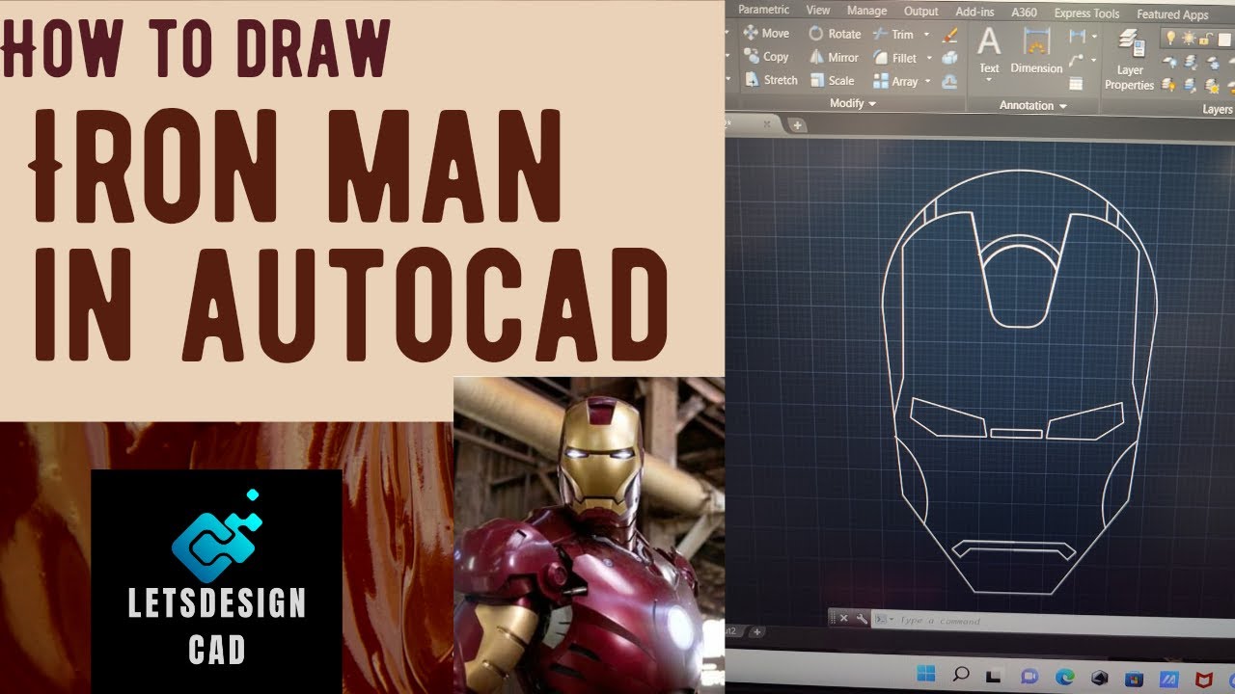Image resolution: width=1235 pixels, height=694 pixels.
Task: Open the Fillet dropdown arrow
Action: pyautogui.click(x=929, y=59)
